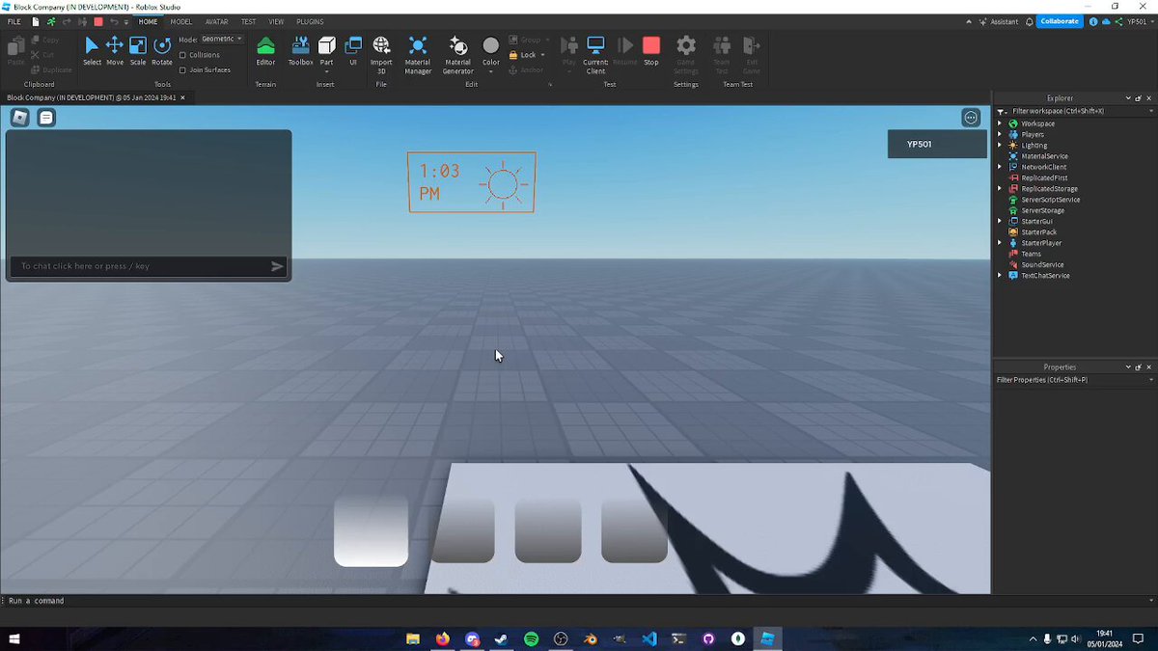Viewport: 1158px width, 651px height.
Task: Enable the Join Surfaces checkbox
Action: 182,70
